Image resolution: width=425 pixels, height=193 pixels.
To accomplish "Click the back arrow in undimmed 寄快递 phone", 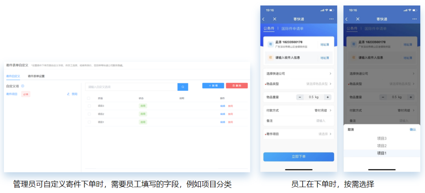I will pyautogui.click(x=263, y=19).
